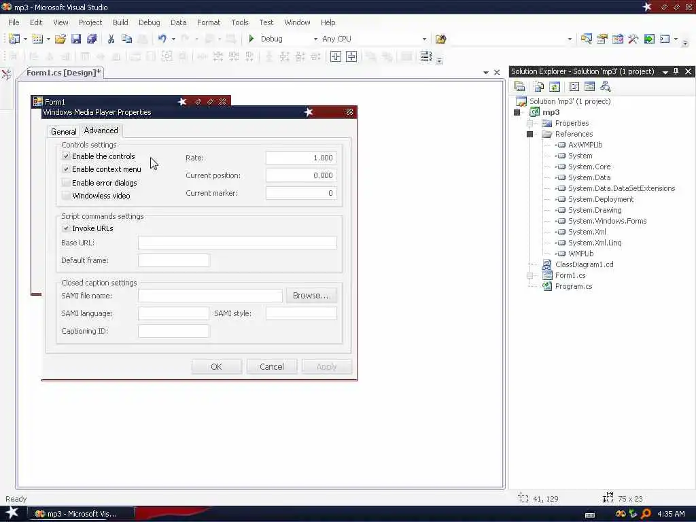Image resolution: width=696 pixels, height=522 pixels.
Task: Click the OK button
Action: pos(217,366)
